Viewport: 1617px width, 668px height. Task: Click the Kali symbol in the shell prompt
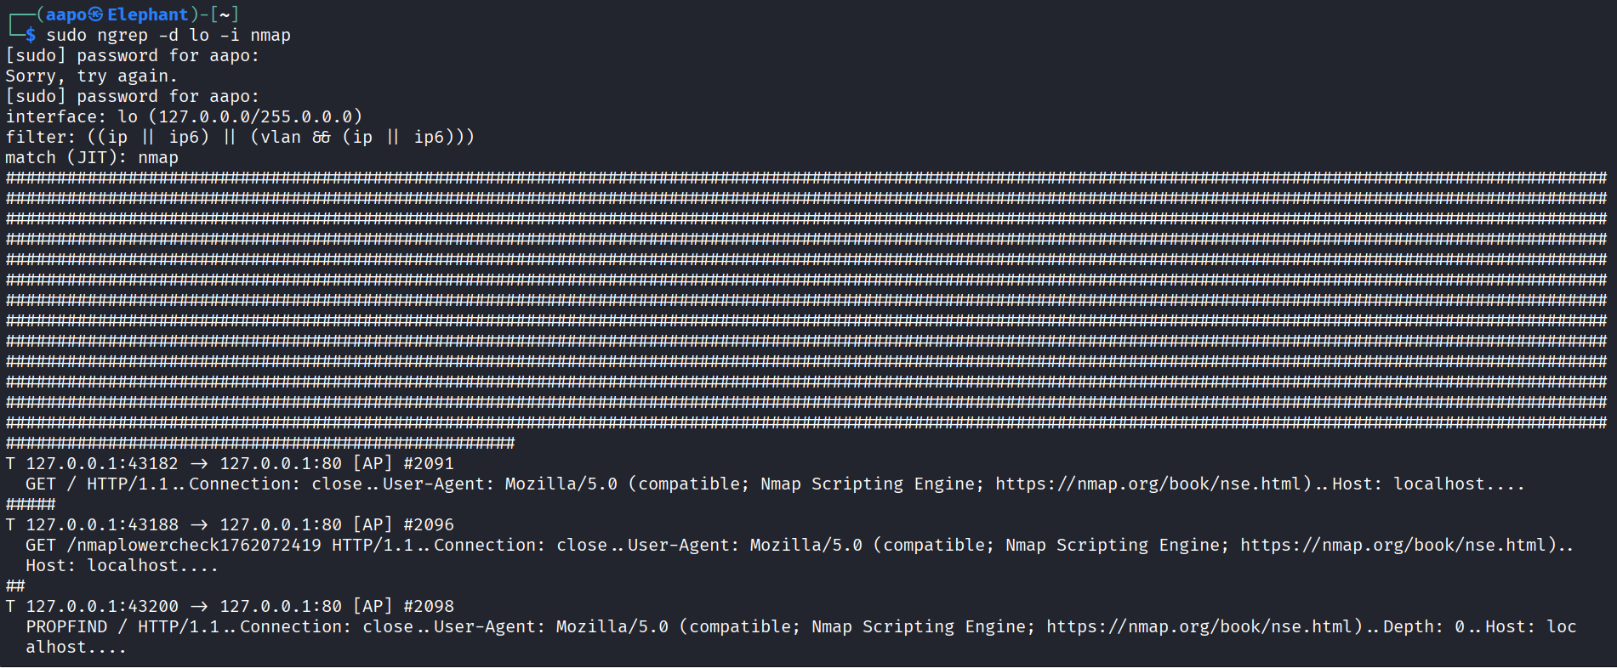tap(95, 14)
